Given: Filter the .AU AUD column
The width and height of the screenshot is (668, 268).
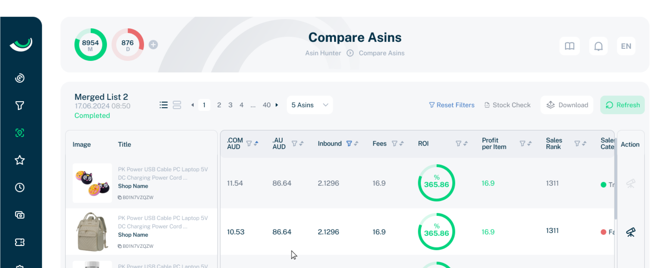Looking at the screenshot, I should (x=294, y=143).
